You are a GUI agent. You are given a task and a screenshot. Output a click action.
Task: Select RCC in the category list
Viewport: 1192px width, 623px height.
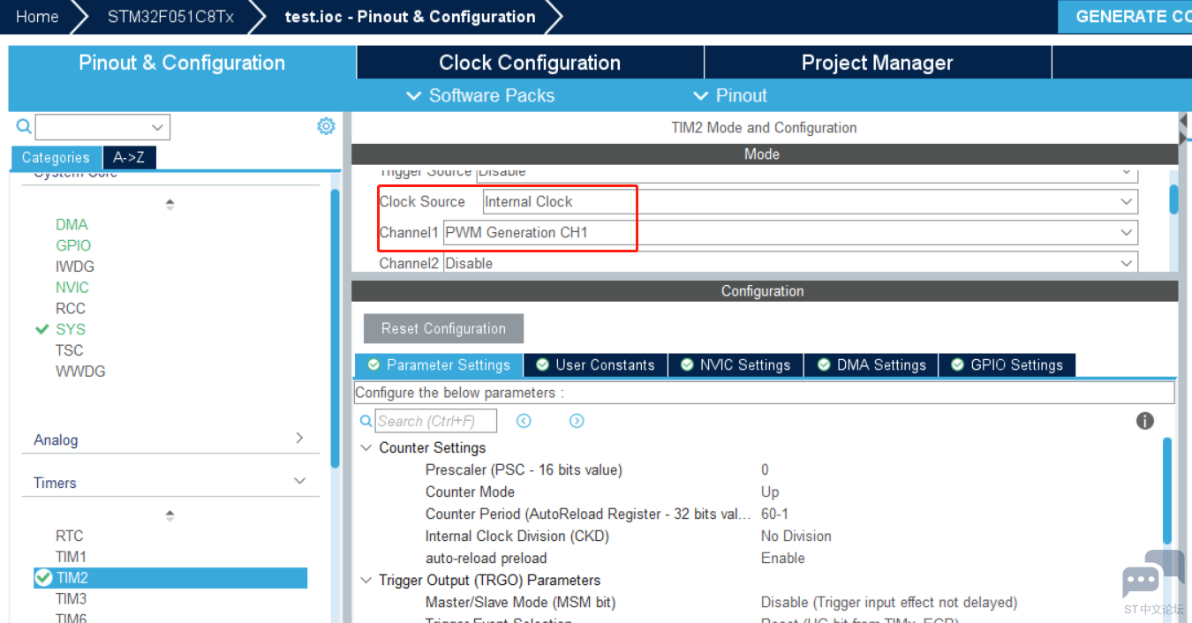click(x=71, y=309)
